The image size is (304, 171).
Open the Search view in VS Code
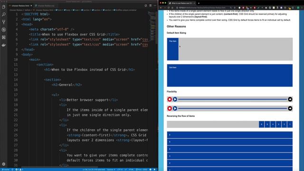(4, 14)
